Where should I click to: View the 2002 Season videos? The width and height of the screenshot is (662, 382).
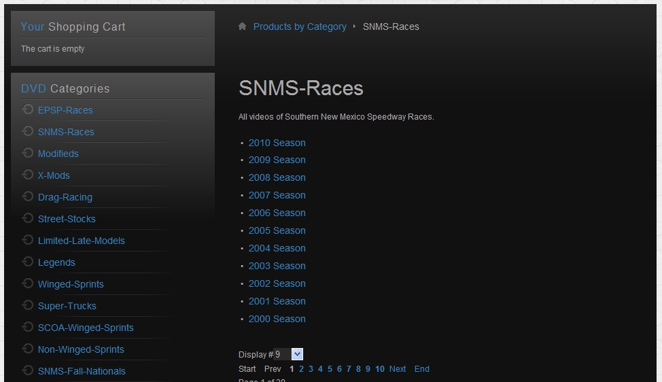(277, 284)
